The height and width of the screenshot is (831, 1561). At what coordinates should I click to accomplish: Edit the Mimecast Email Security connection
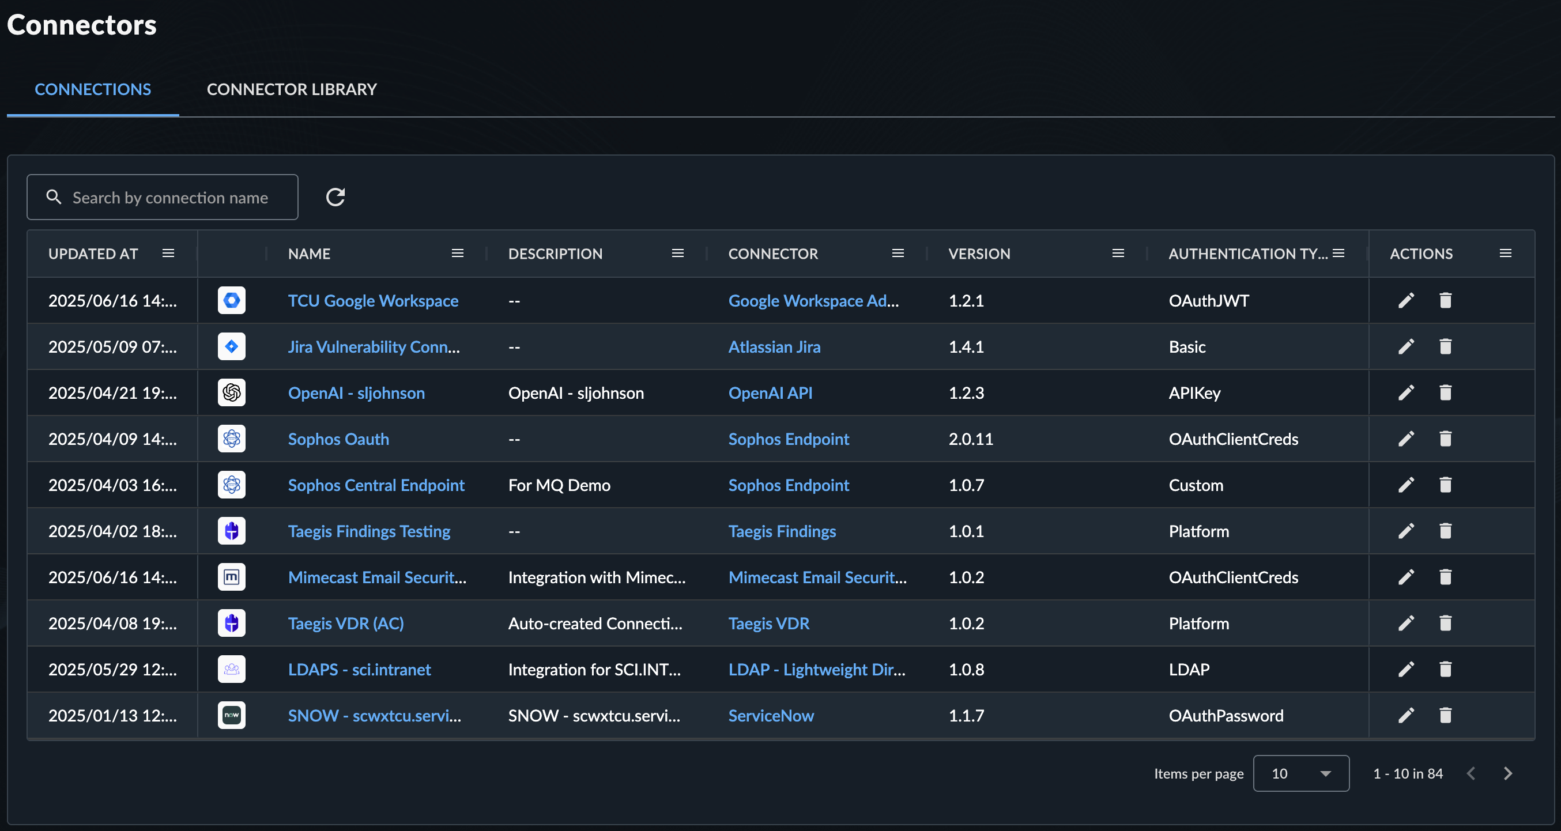1406,577
